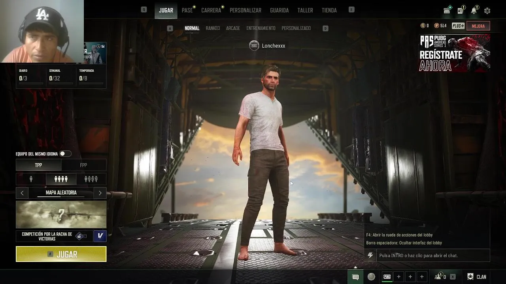Go to previous map with left arrow
Screen dimensions: 506x284
click(22, 193)
